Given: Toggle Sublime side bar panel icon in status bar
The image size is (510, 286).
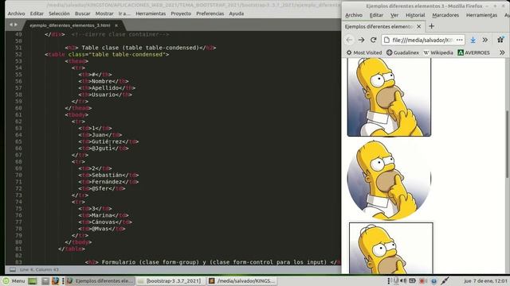Looking at the screenshot, I should pyautogui.click(x=13, y=269).
